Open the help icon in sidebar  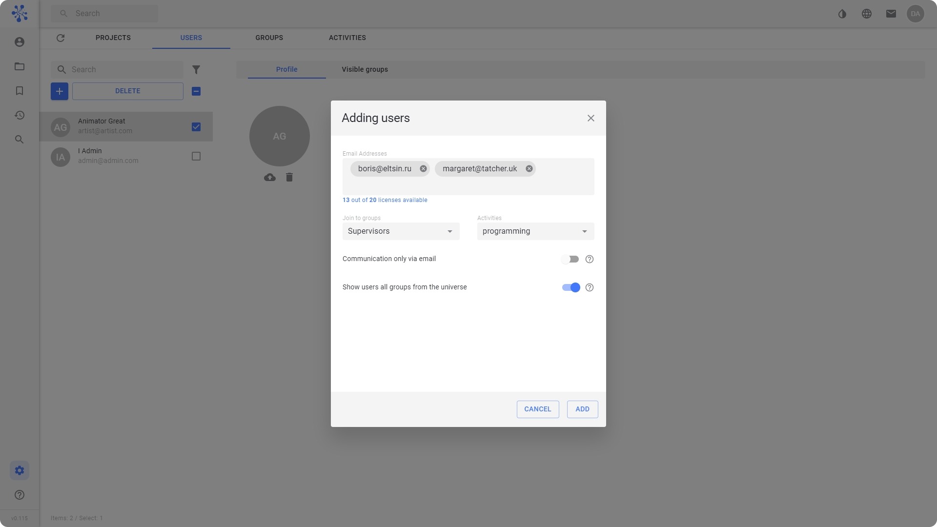pos(20,495)
